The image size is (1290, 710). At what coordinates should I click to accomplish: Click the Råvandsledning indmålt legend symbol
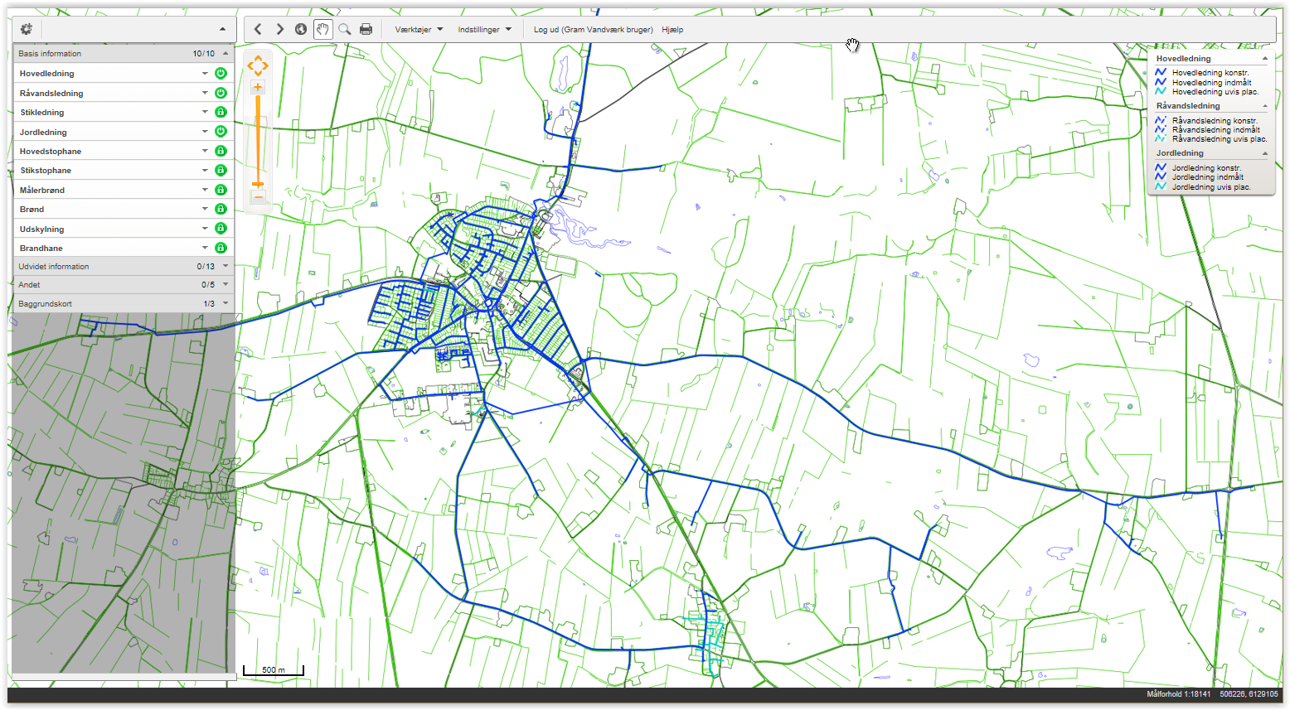1161,130
